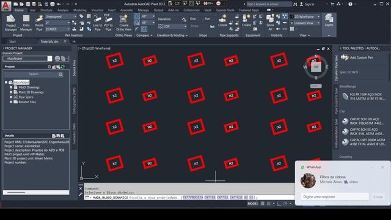
Task: Click the Sign In button
Action: [x=307, y=4]
